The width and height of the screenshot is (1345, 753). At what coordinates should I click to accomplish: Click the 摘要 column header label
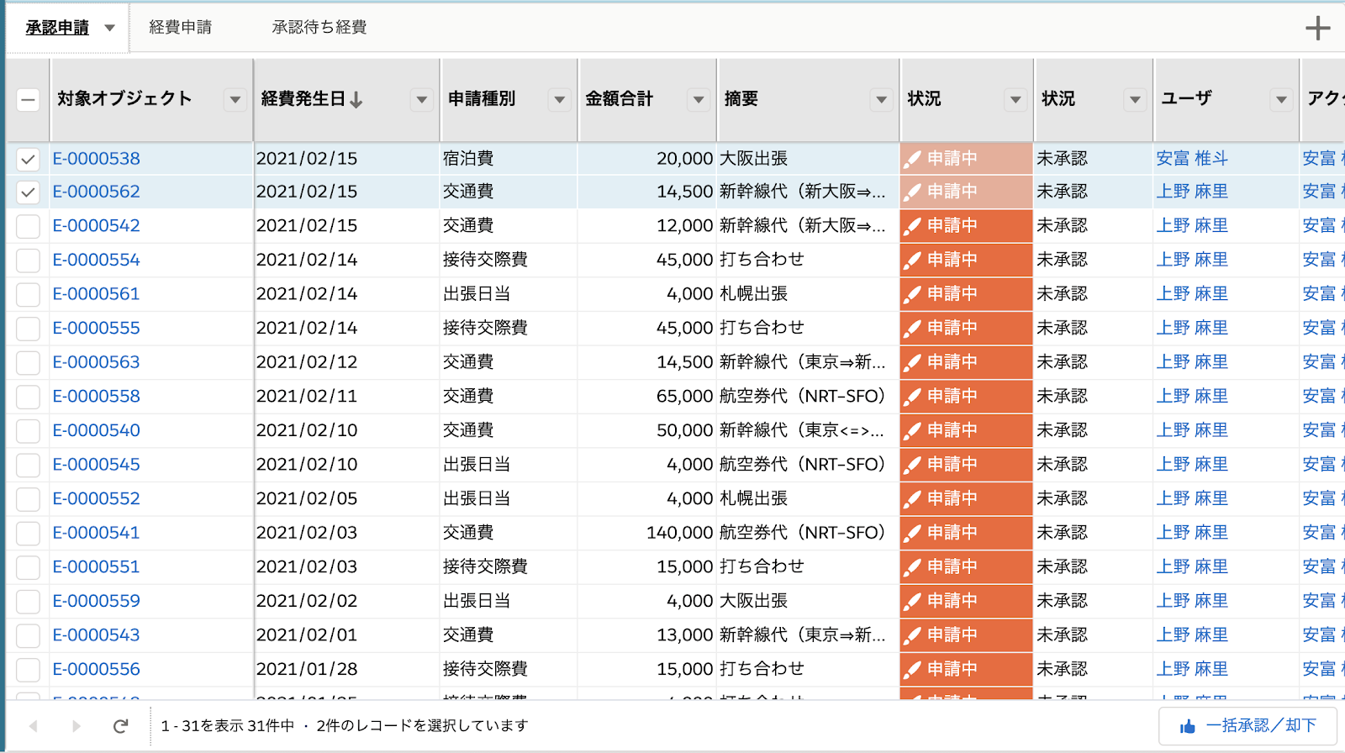tap(741, 99)
